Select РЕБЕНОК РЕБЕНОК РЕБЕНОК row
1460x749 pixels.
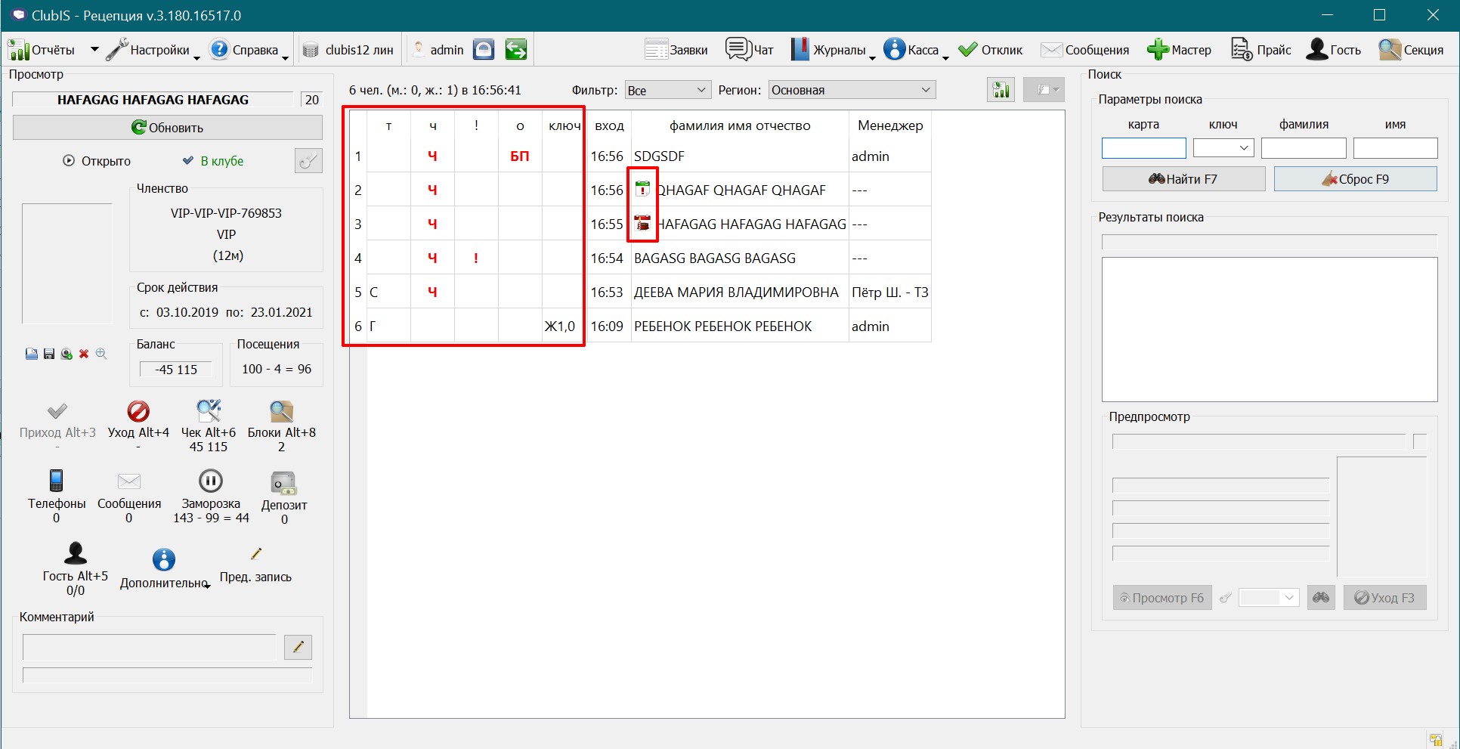641,326
